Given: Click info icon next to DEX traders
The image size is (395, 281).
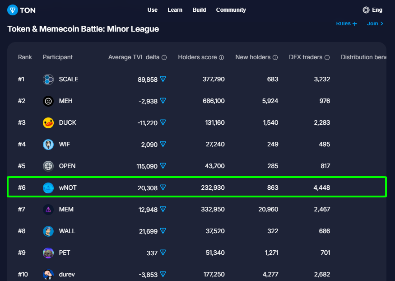Looking at the screenshot, I should (327, 57).
